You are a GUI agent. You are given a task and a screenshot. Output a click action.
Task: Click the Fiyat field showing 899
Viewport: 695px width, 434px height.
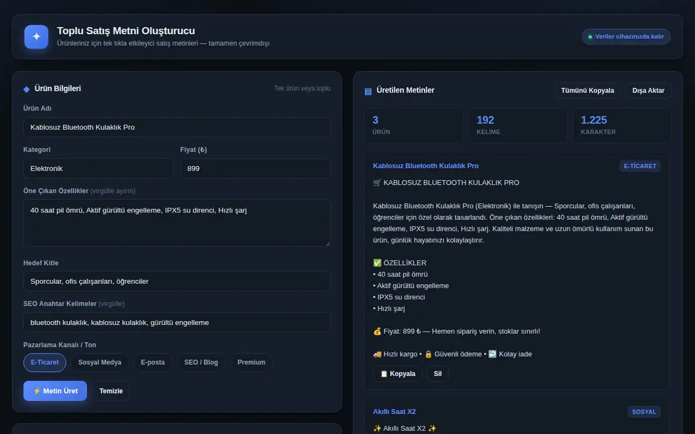coord(255,168)
